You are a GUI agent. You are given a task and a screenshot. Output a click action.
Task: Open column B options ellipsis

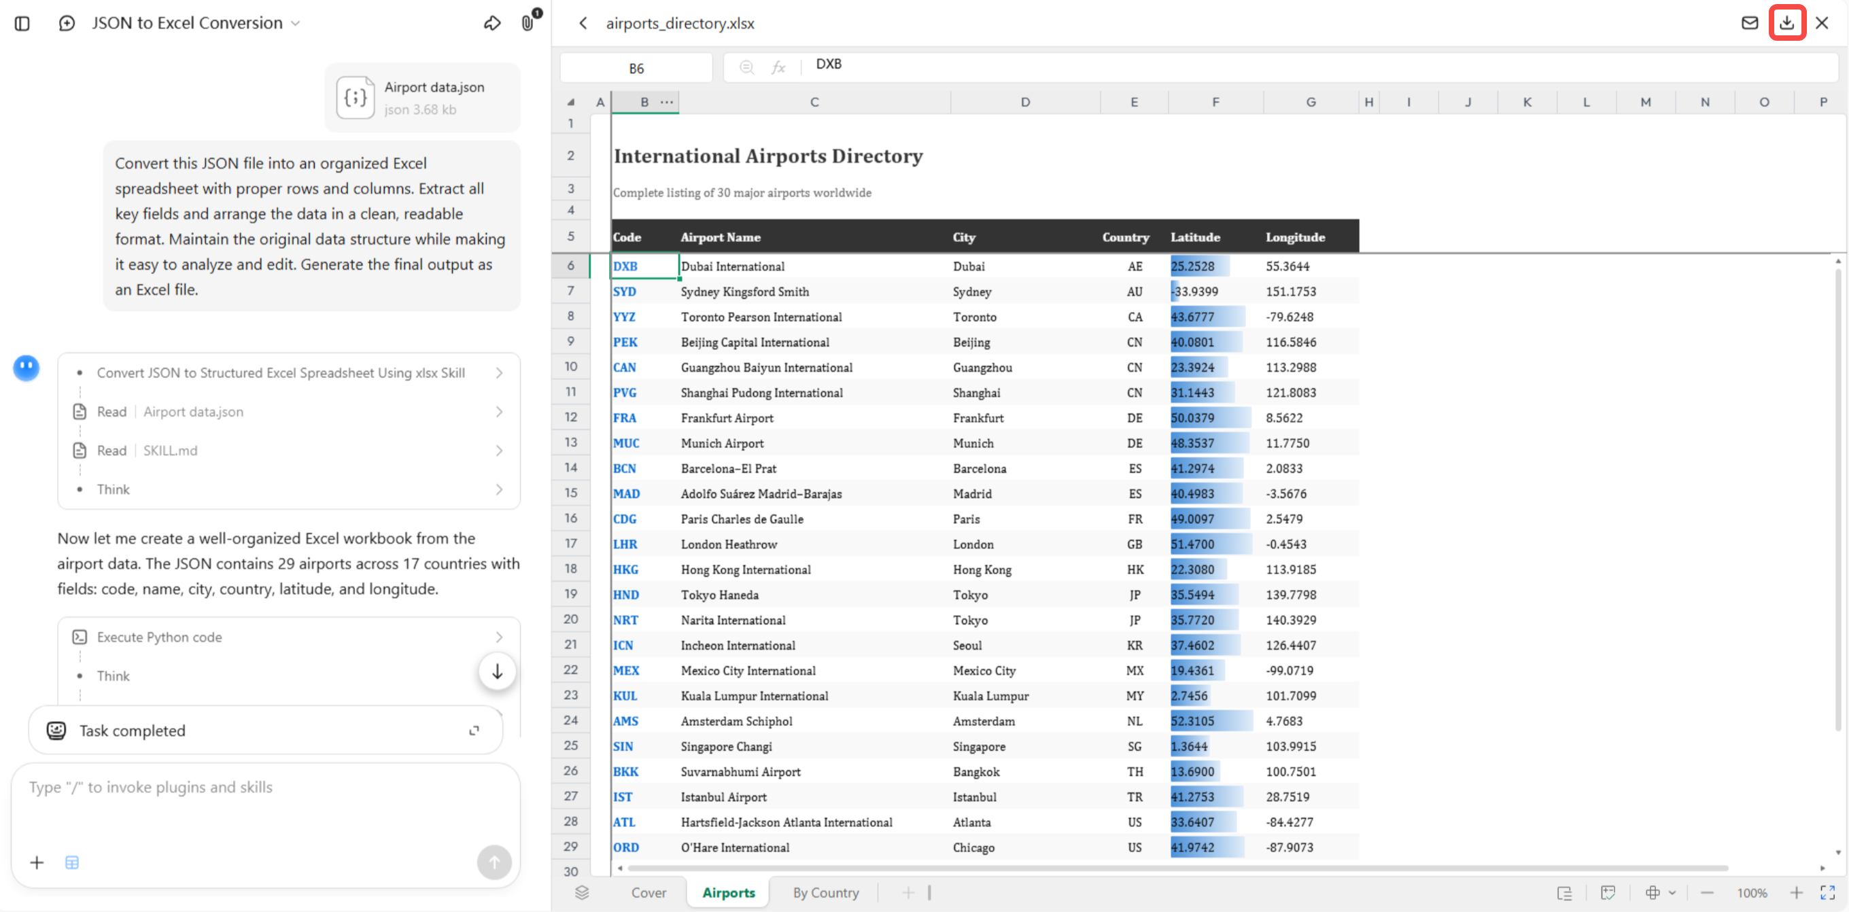click(667, 102)
